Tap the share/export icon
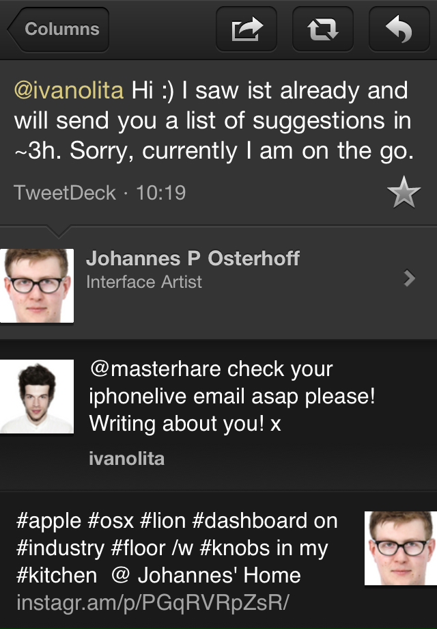Viewport: 437px width, 629px height. 246,30
